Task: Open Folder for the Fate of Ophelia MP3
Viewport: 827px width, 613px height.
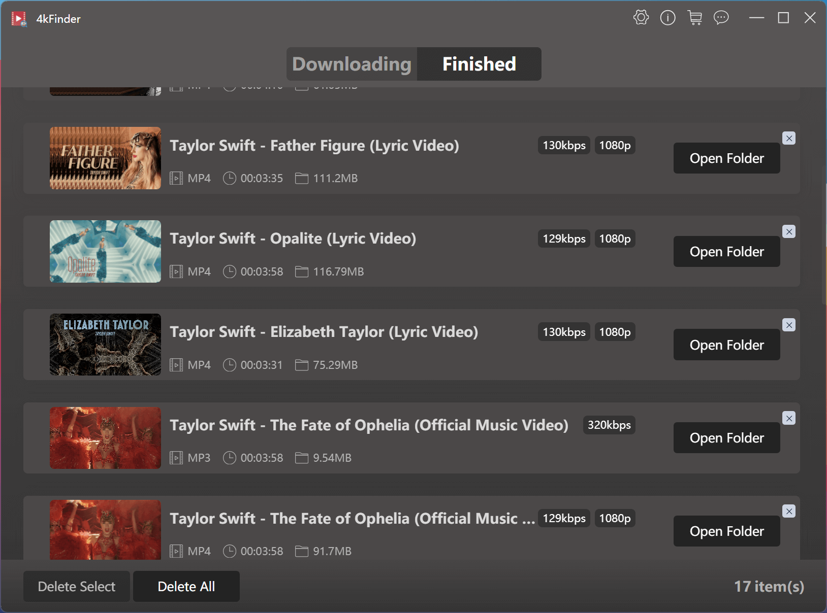Action: (726, 437)
